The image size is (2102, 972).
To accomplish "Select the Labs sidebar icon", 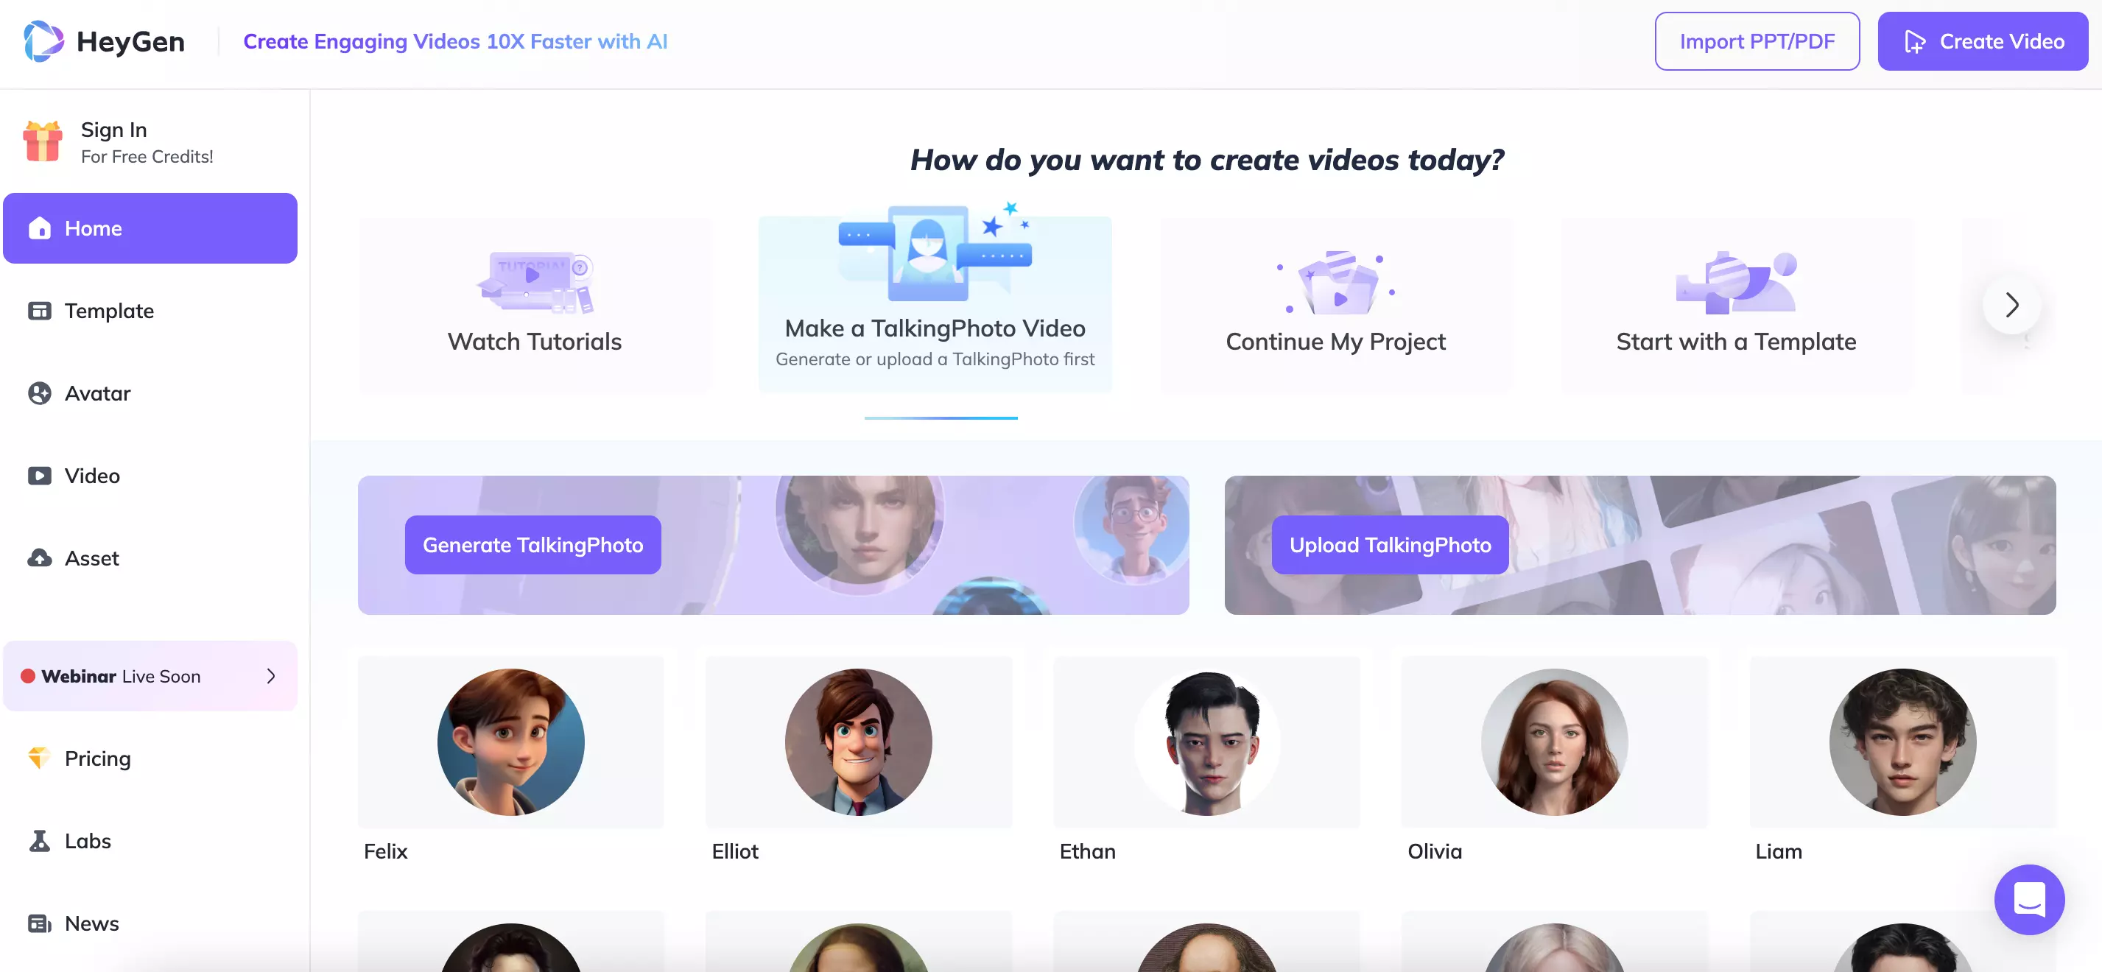I will pos(39,839).
